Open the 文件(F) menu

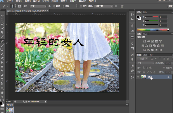[x=10, y=1]
